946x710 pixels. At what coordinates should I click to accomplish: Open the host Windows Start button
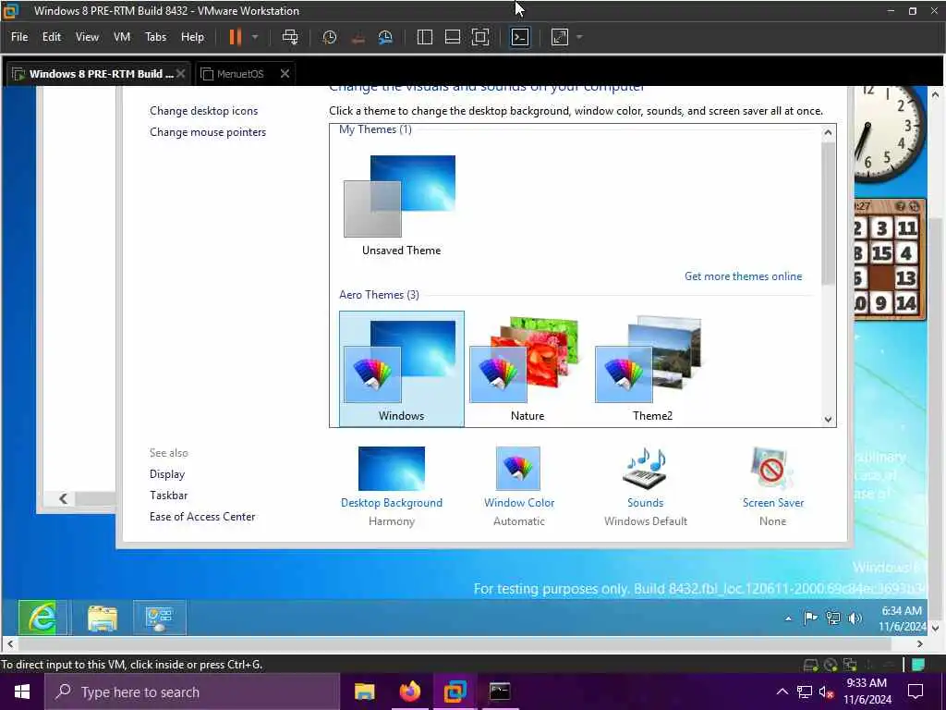pyautogui.click(x=22, y=692)
